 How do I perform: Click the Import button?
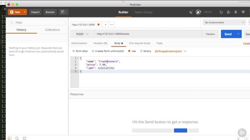click(35, 12)
